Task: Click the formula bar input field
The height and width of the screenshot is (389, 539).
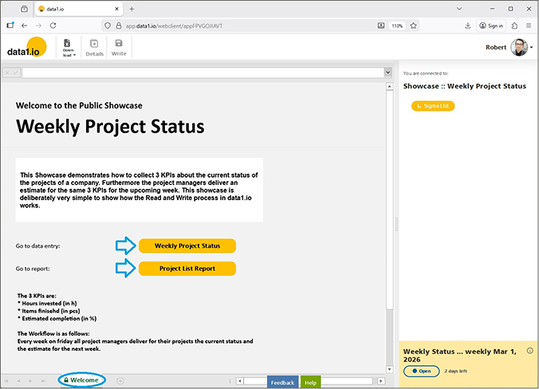Action: click(203, 73)
